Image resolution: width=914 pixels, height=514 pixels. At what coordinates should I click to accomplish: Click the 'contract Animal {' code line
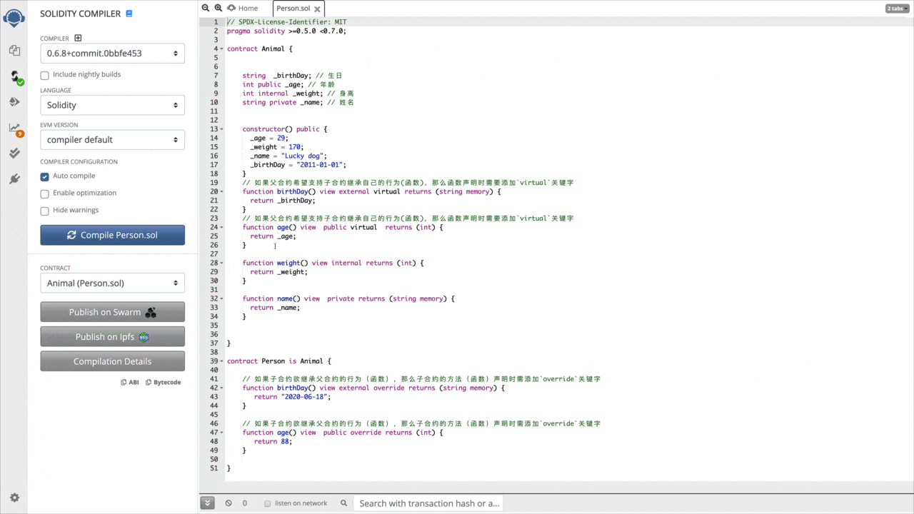260,49
